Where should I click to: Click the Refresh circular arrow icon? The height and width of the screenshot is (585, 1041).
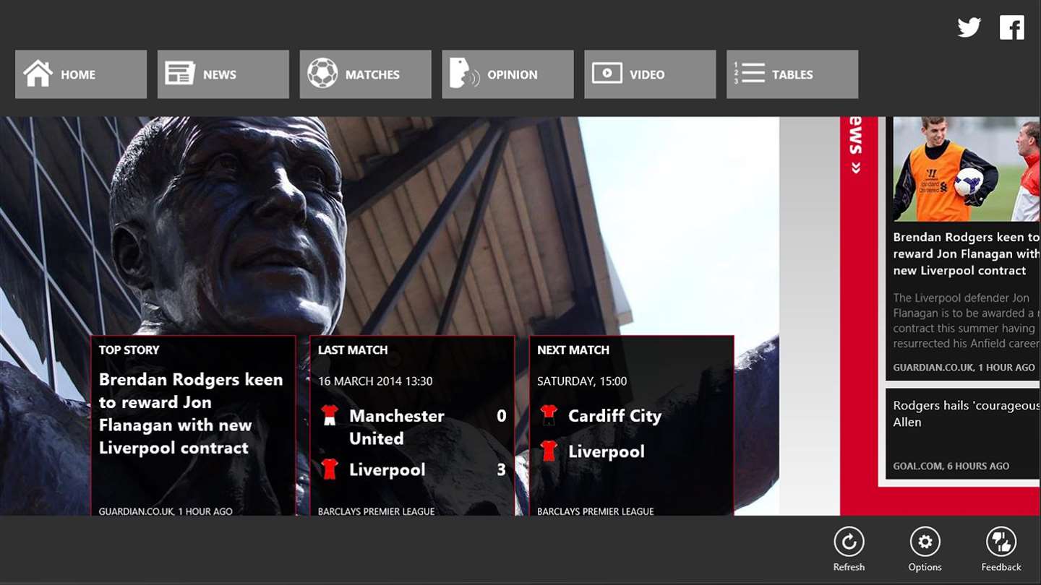tap(849, 542)
